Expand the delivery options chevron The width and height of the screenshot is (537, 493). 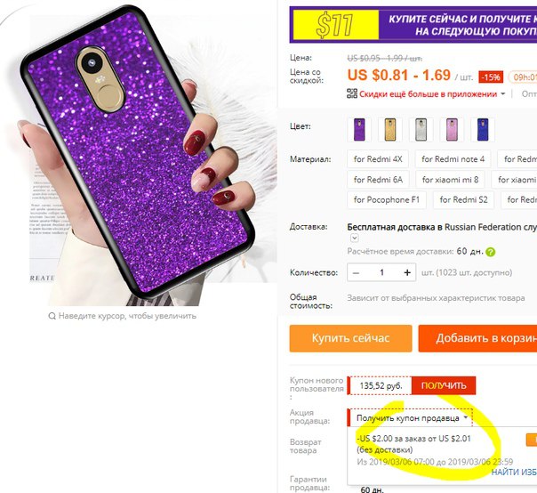355,238
